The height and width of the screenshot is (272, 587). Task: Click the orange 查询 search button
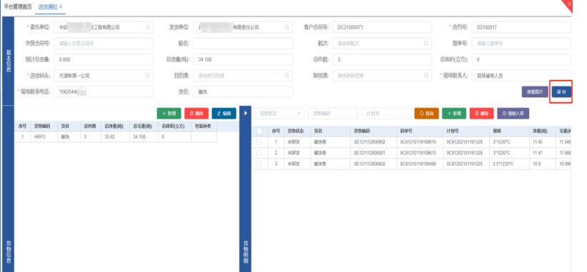click(x=426, y=114)
